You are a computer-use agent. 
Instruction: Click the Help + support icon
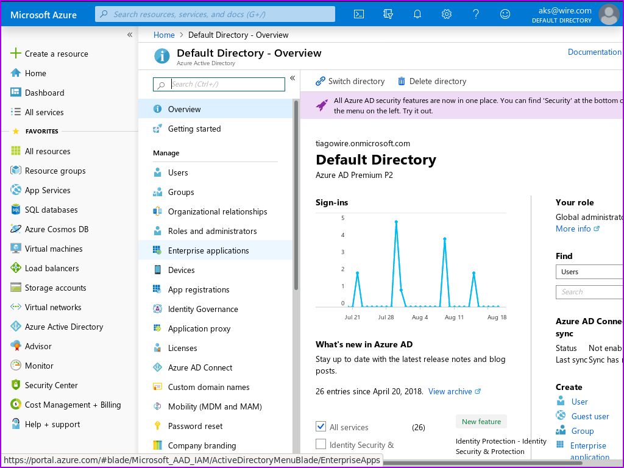pos(15,424)
